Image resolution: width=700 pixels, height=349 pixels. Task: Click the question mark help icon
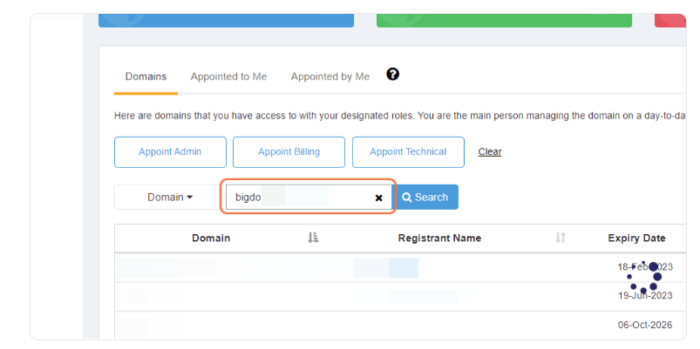pos(393,75)
